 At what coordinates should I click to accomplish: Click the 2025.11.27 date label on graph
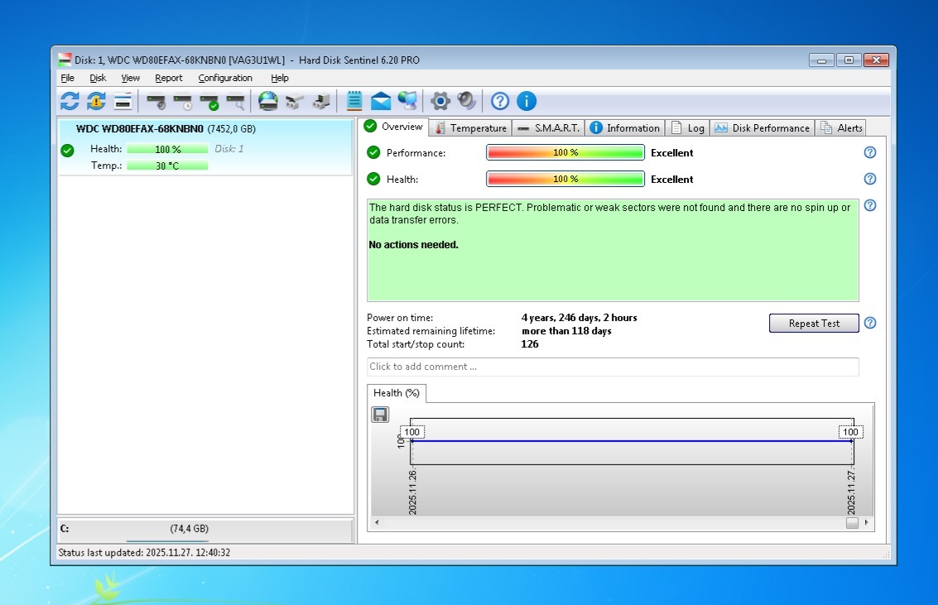[851, 492]
